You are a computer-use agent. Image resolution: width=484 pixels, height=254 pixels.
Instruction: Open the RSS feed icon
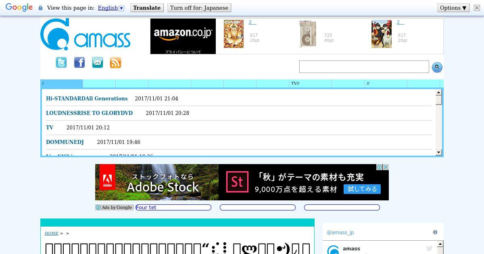[x=116, y=62]
